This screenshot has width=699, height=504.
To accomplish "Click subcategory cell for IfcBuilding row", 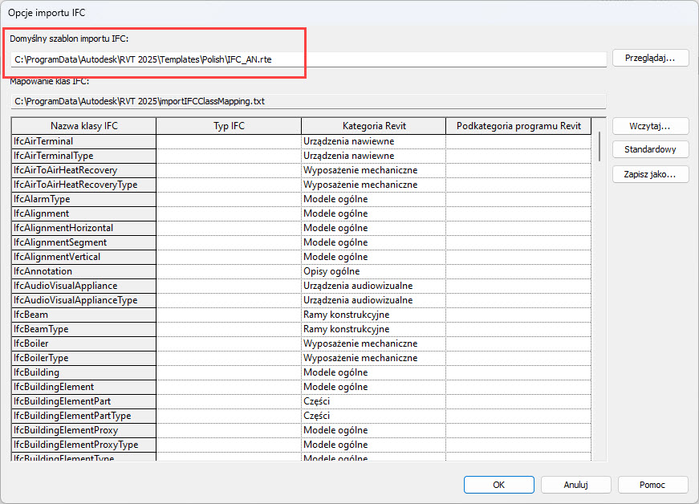I will (518, 372).
